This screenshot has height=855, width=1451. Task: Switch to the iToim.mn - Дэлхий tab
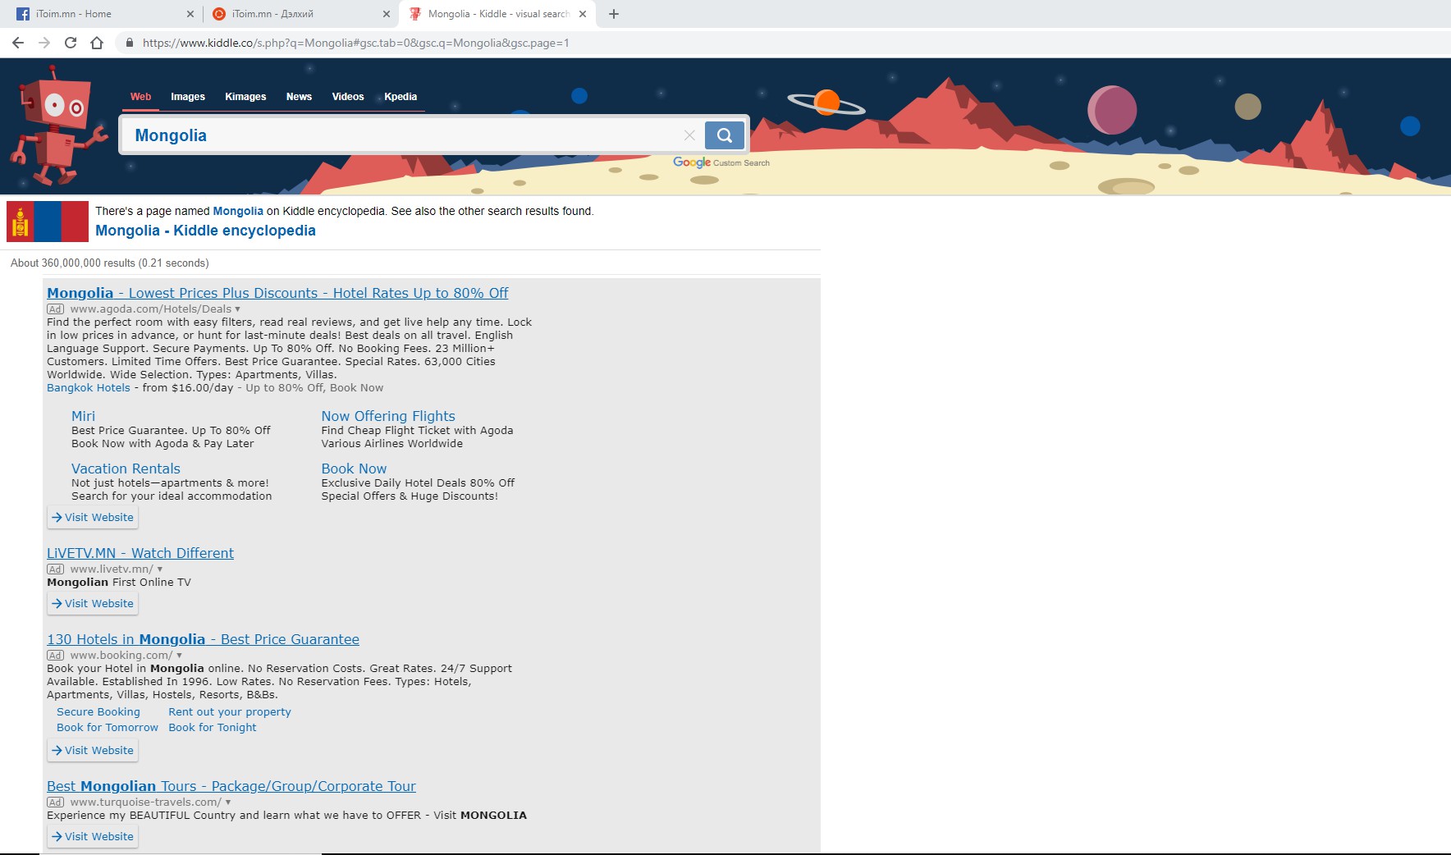(x=300, y=14)
